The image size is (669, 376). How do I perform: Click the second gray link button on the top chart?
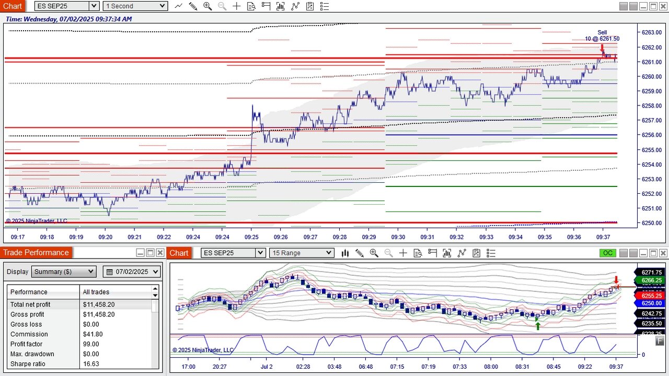tap(633, 6)
